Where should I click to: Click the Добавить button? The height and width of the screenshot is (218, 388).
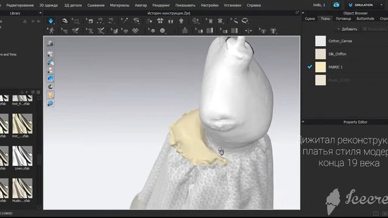[347, 29]
